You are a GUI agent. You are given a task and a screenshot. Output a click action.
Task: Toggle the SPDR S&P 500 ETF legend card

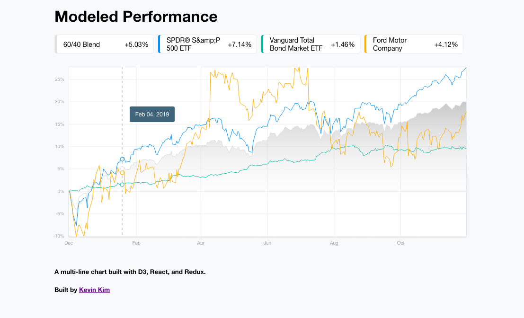pyautogui.click(x=208, y=44)
